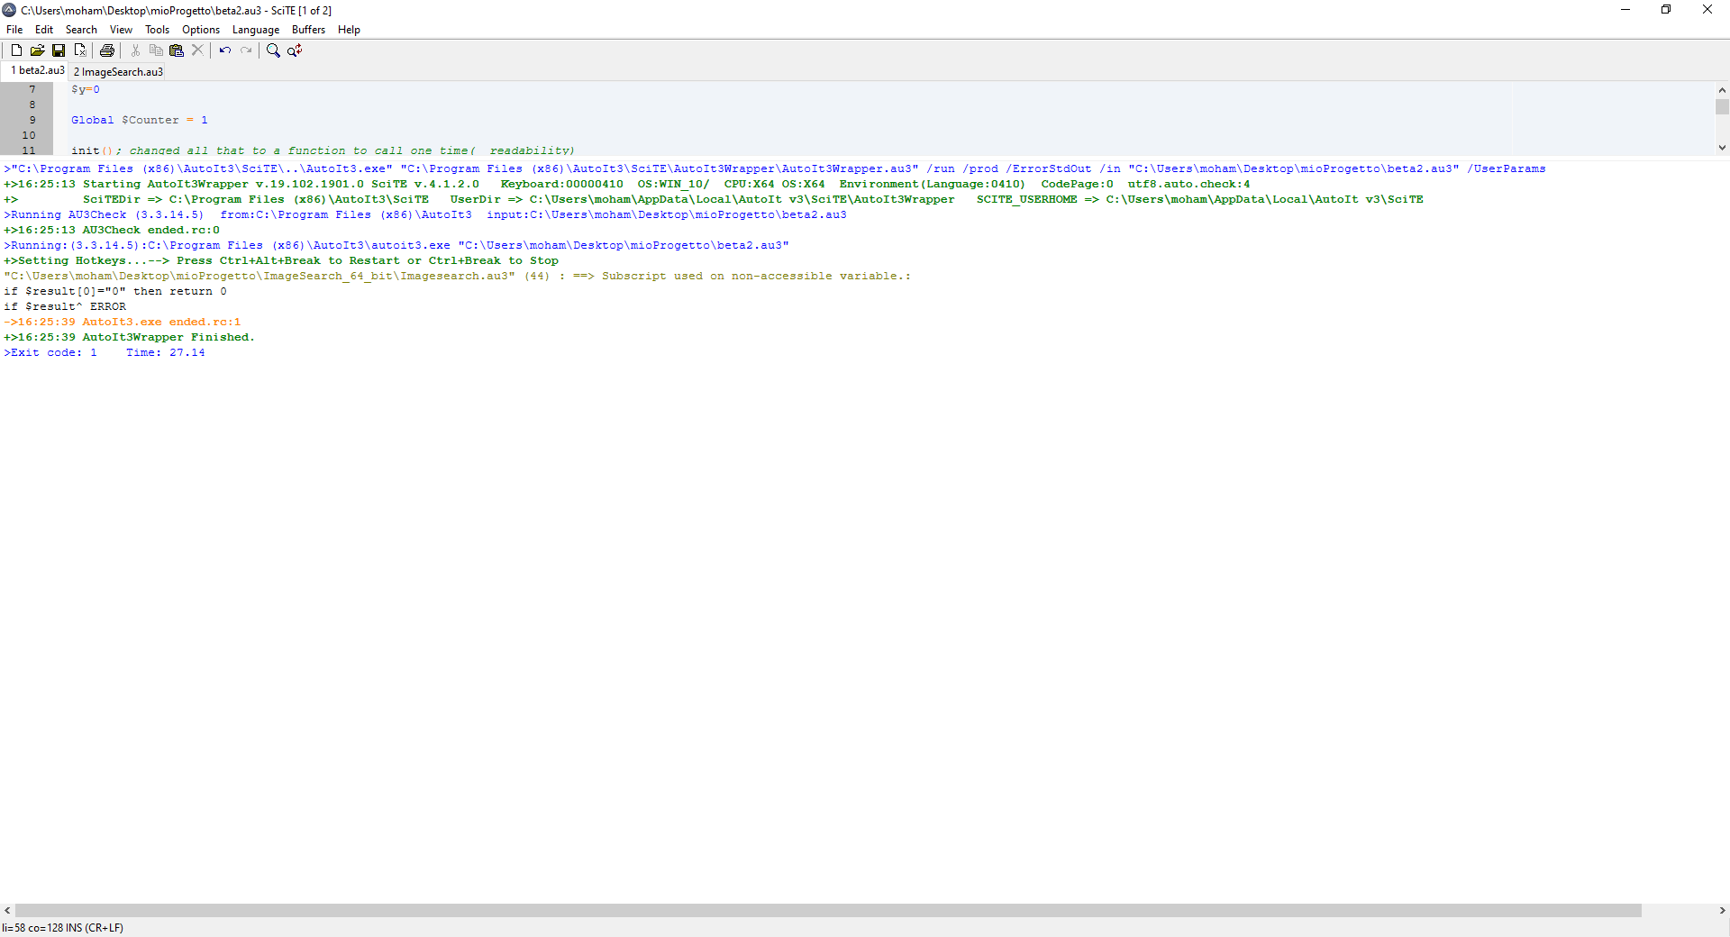Screen dimensions: 1730x937
Task: Open the File menu
Action: [14, 30]
